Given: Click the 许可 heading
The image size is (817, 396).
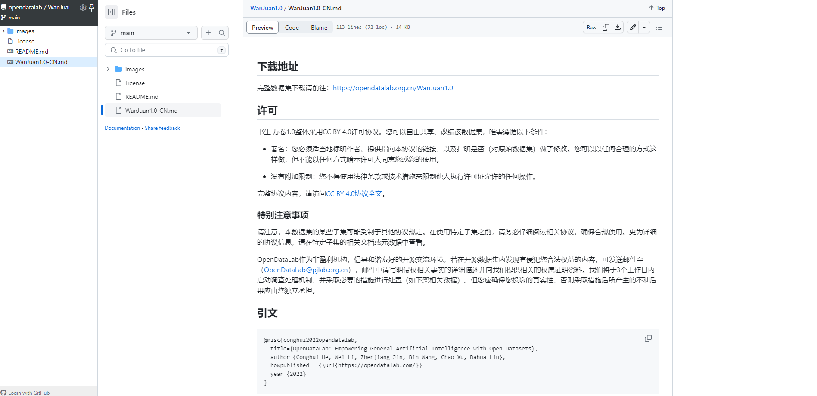Looking at the screenshot, I should click(267, 111).
